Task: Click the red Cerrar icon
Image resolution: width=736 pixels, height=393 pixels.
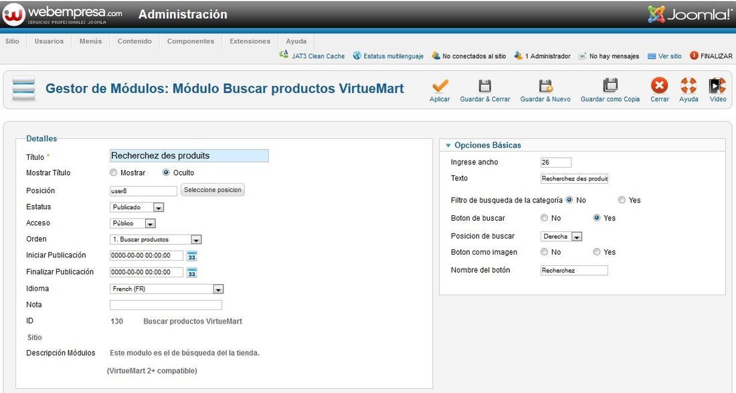Action: pos(660,86)
